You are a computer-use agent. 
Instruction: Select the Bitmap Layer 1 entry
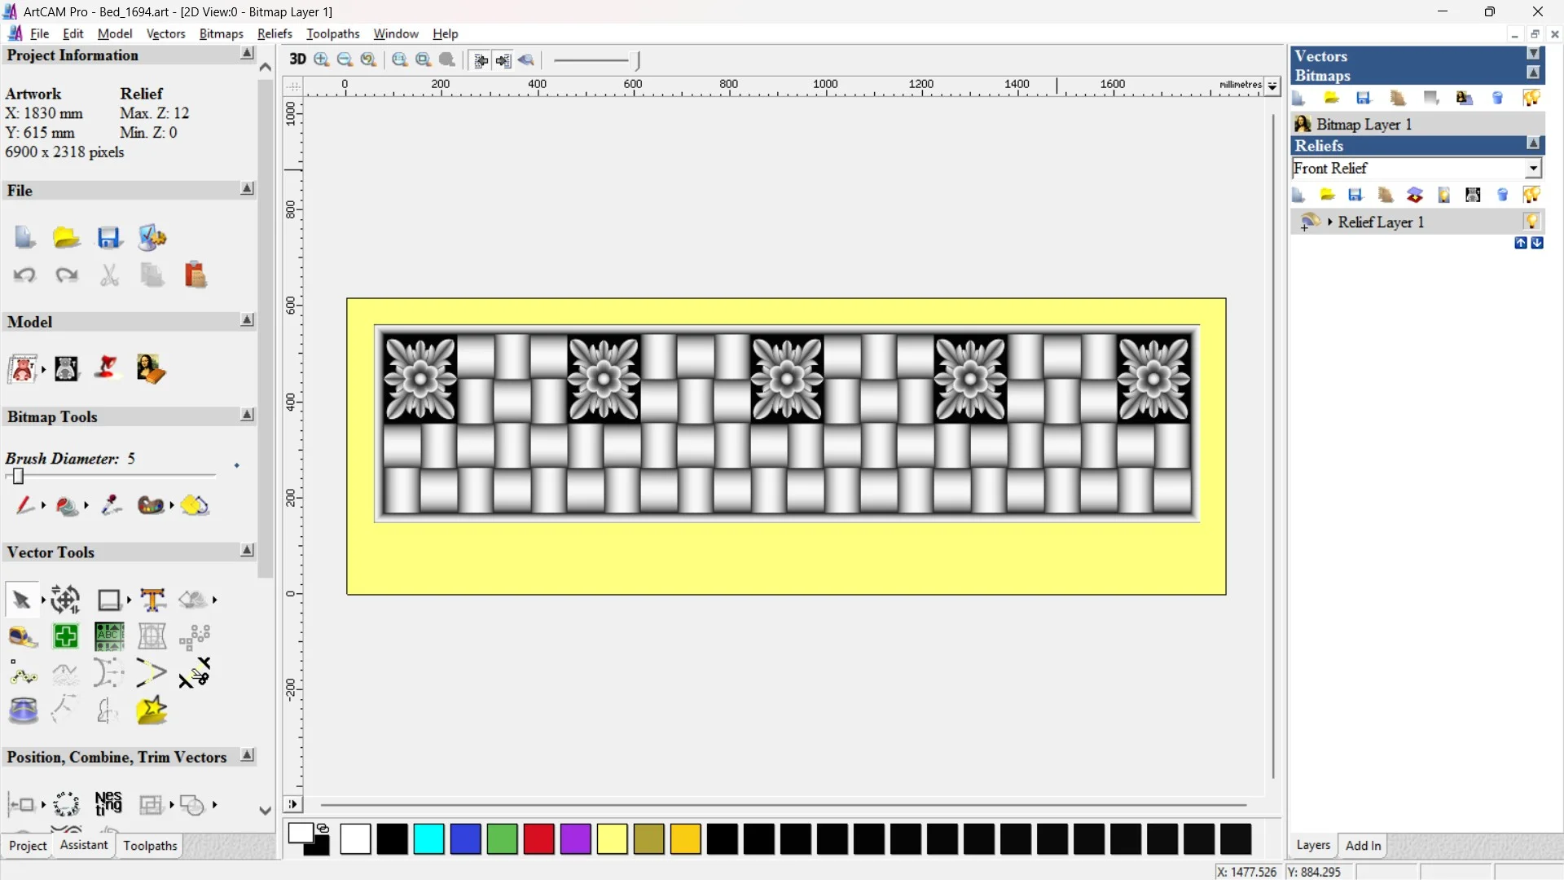coord(1364,124)
